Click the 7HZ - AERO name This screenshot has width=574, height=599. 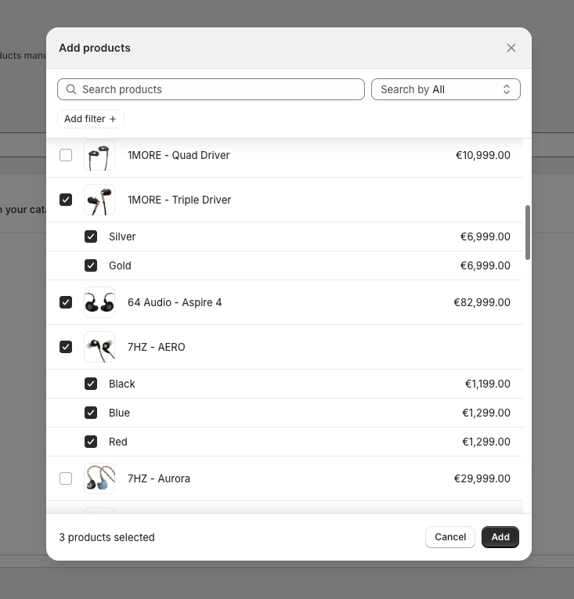pos(157,347)
